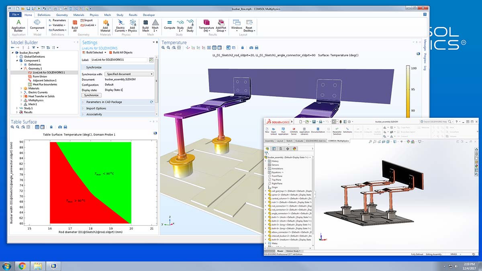The height and width of the screenshot is (271, 482).
Task: Click the Compute study button
Action: coord(169,25)
